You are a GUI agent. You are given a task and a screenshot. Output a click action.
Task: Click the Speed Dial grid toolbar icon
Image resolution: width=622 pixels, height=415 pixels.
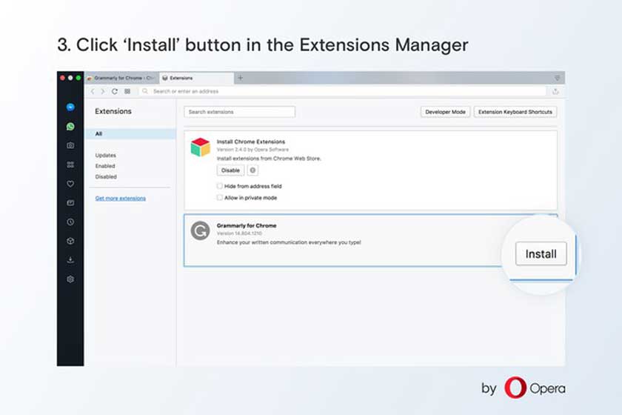coord(127,91)
